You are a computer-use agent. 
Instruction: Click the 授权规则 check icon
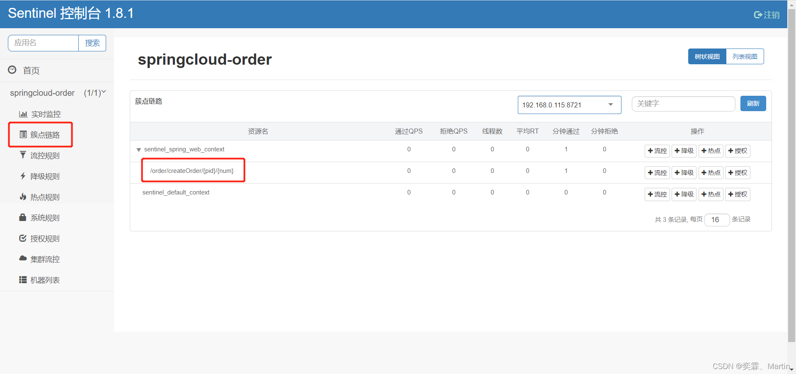coord(23,238)
